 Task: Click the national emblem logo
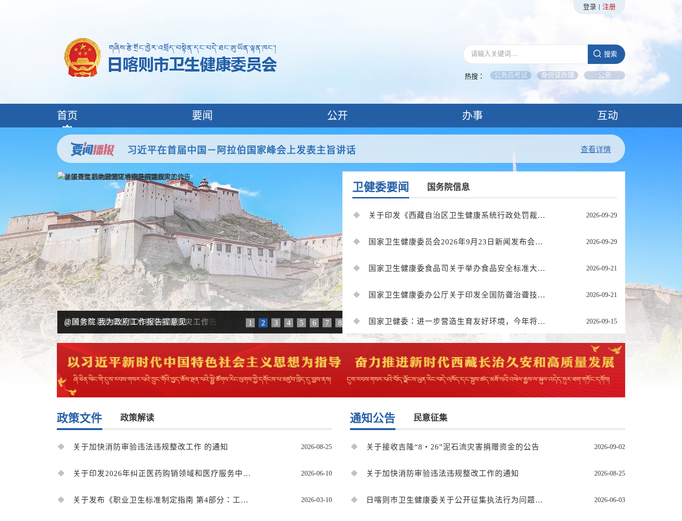pyautogui.click(x=82, y=57)
